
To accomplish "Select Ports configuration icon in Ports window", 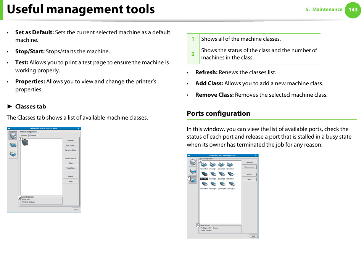I will 193,180.
